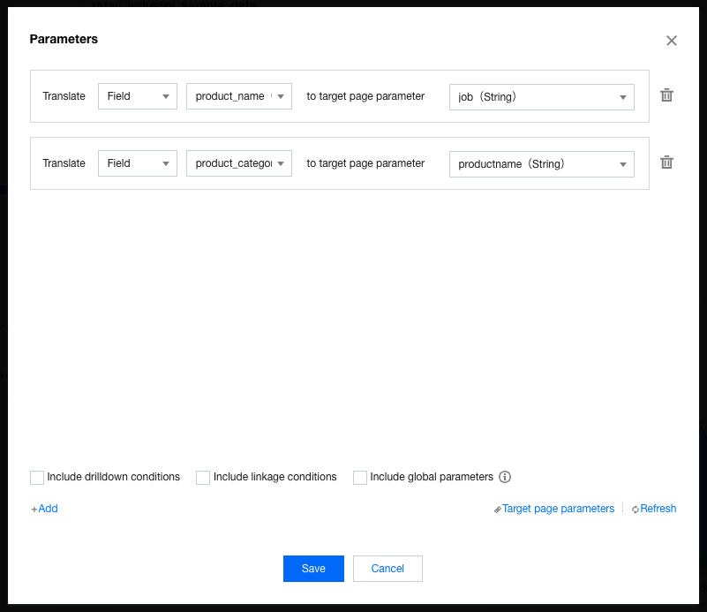
Task: Open the Target page parameters link
Action: [558, 509]
